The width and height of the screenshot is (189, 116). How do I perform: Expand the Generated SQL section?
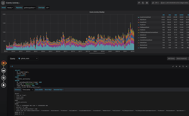click(x=59, y=90)
